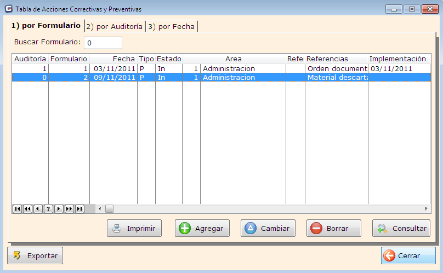This screenshot has width=443, height=273.
Task: Go to next record arrow button
Action: click(x=59, y=208)
